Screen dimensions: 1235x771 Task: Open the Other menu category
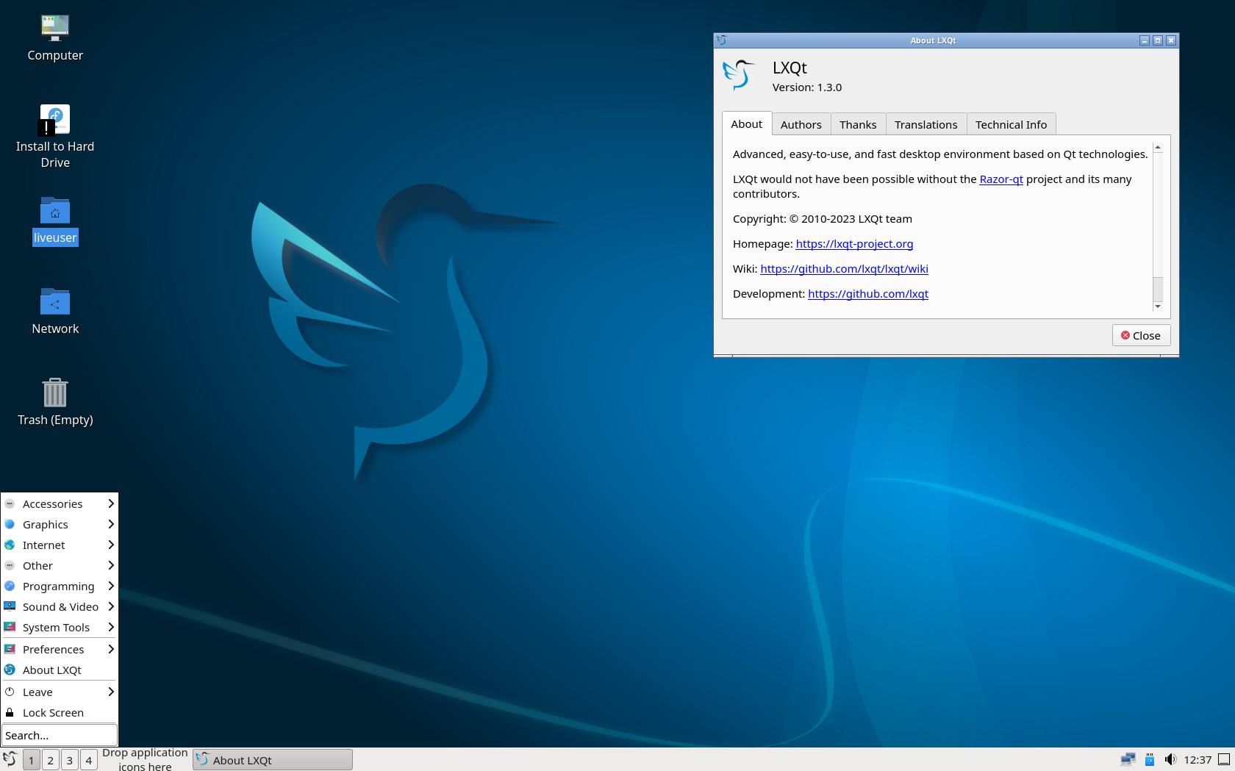click(60, 565)
